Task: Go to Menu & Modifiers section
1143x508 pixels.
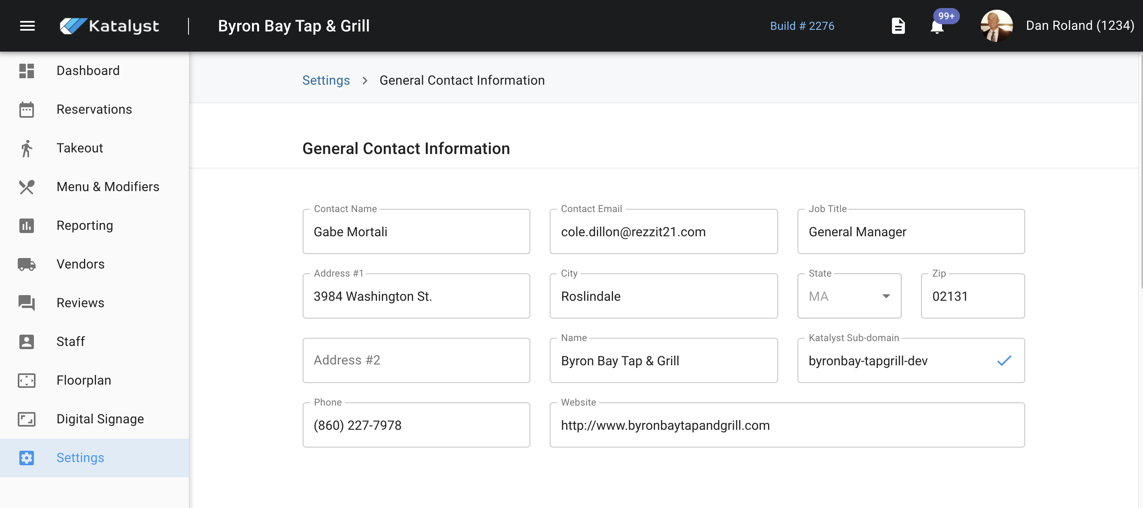Action: point(107,187)
